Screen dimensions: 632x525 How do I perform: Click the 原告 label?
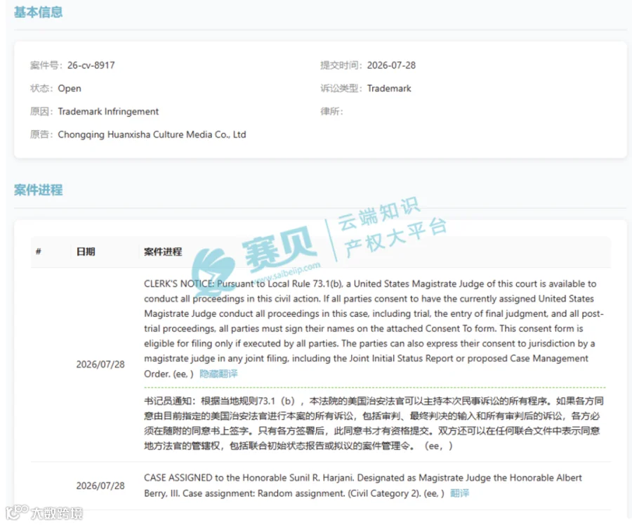[x=41, y=134]
